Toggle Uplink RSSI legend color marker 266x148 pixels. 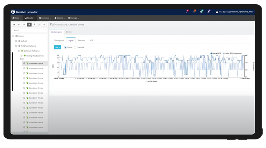point(223,53)
